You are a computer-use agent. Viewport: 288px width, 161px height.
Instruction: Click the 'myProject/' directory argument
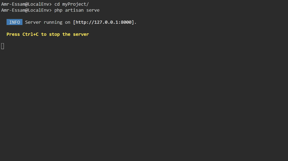(75, 4)
